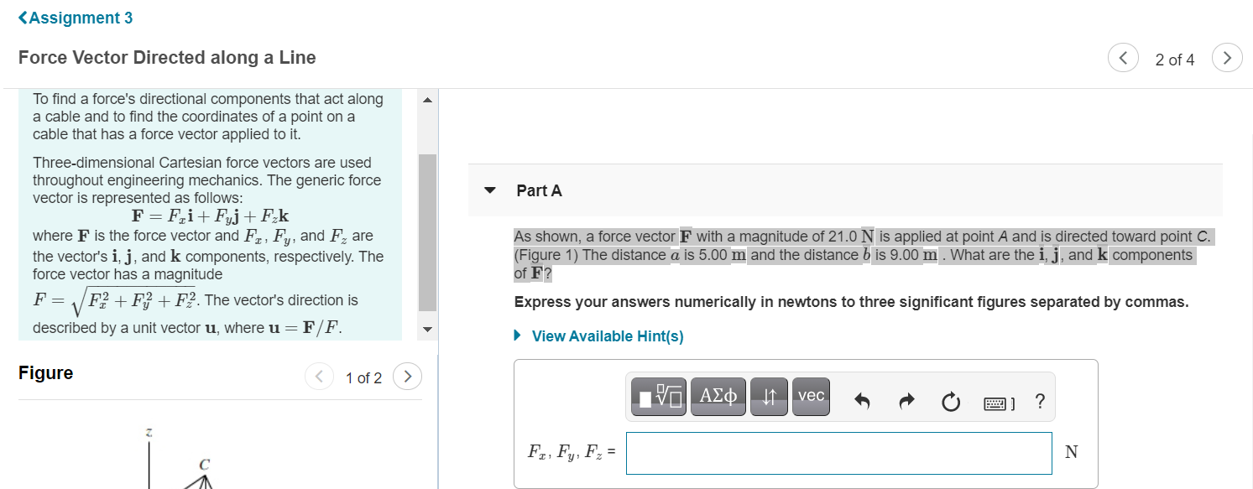Advance to next problem using right navigation arrow

1227,59
